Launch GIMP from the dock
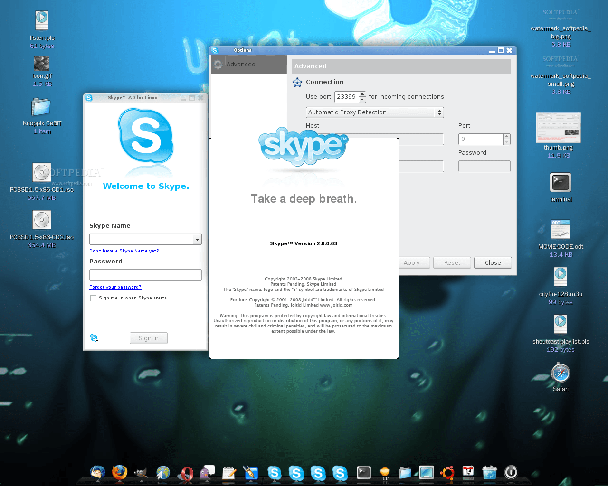Screen dimensions: 608x486 [141, 473]
